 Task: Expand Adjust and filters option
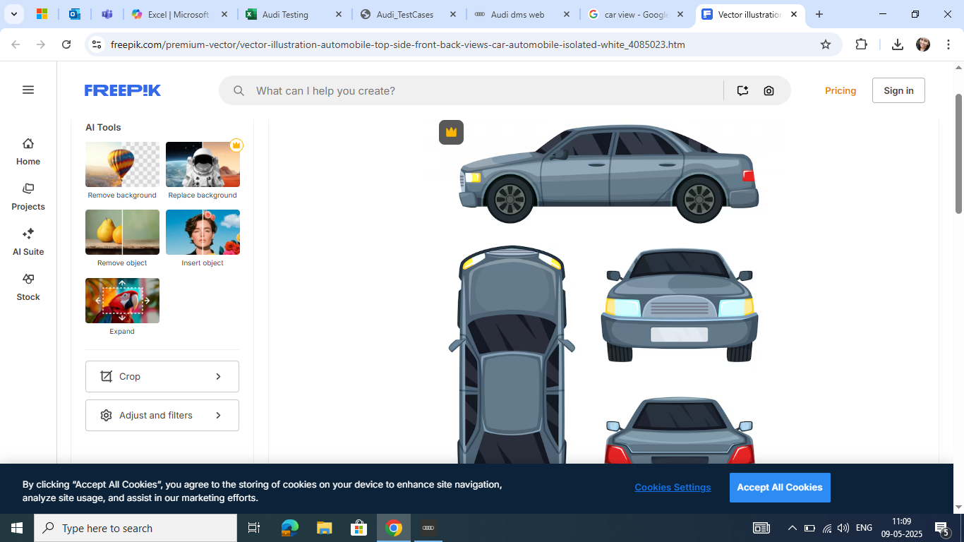(162, 415)
